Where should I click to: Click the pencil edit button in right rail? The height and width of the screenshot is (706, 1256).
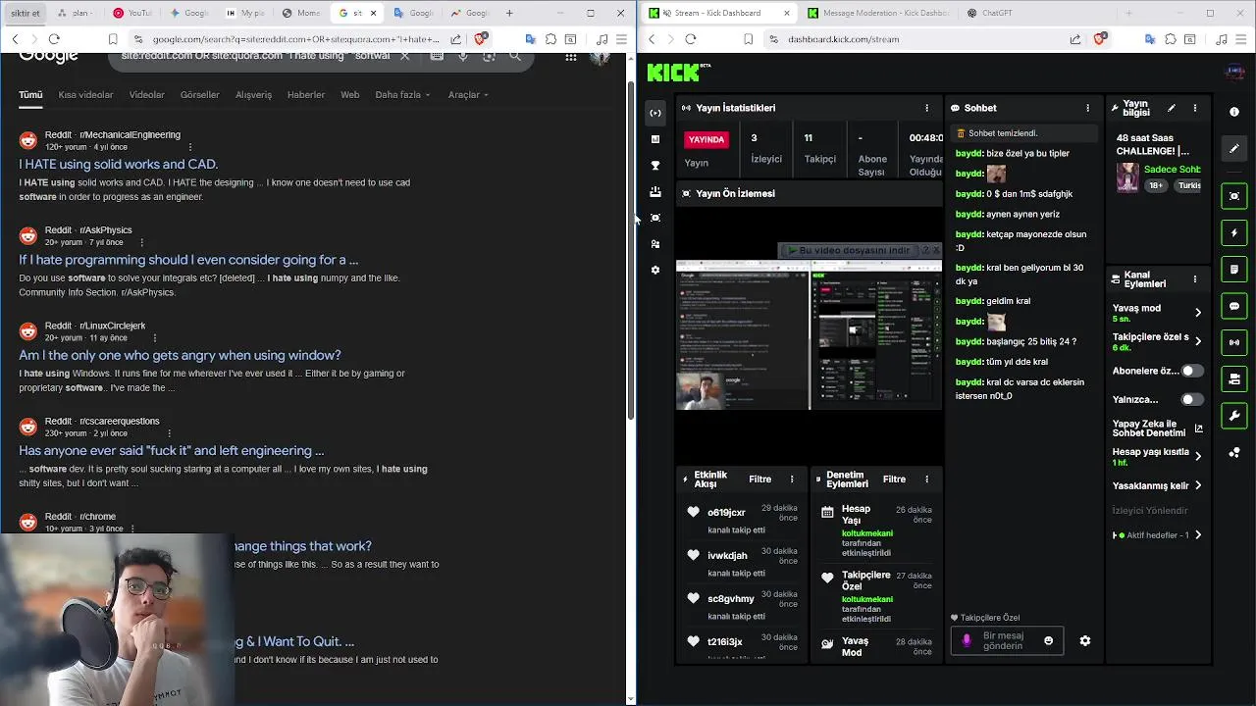click(1234, 149)
